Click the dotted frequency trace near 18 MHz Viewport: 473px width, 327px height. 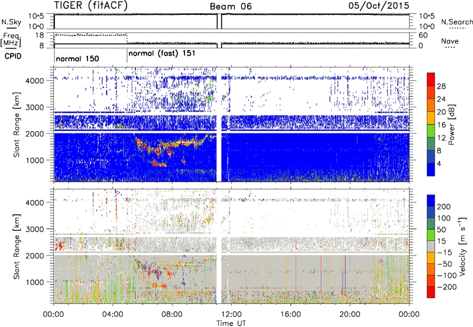(x=90, y=35)
